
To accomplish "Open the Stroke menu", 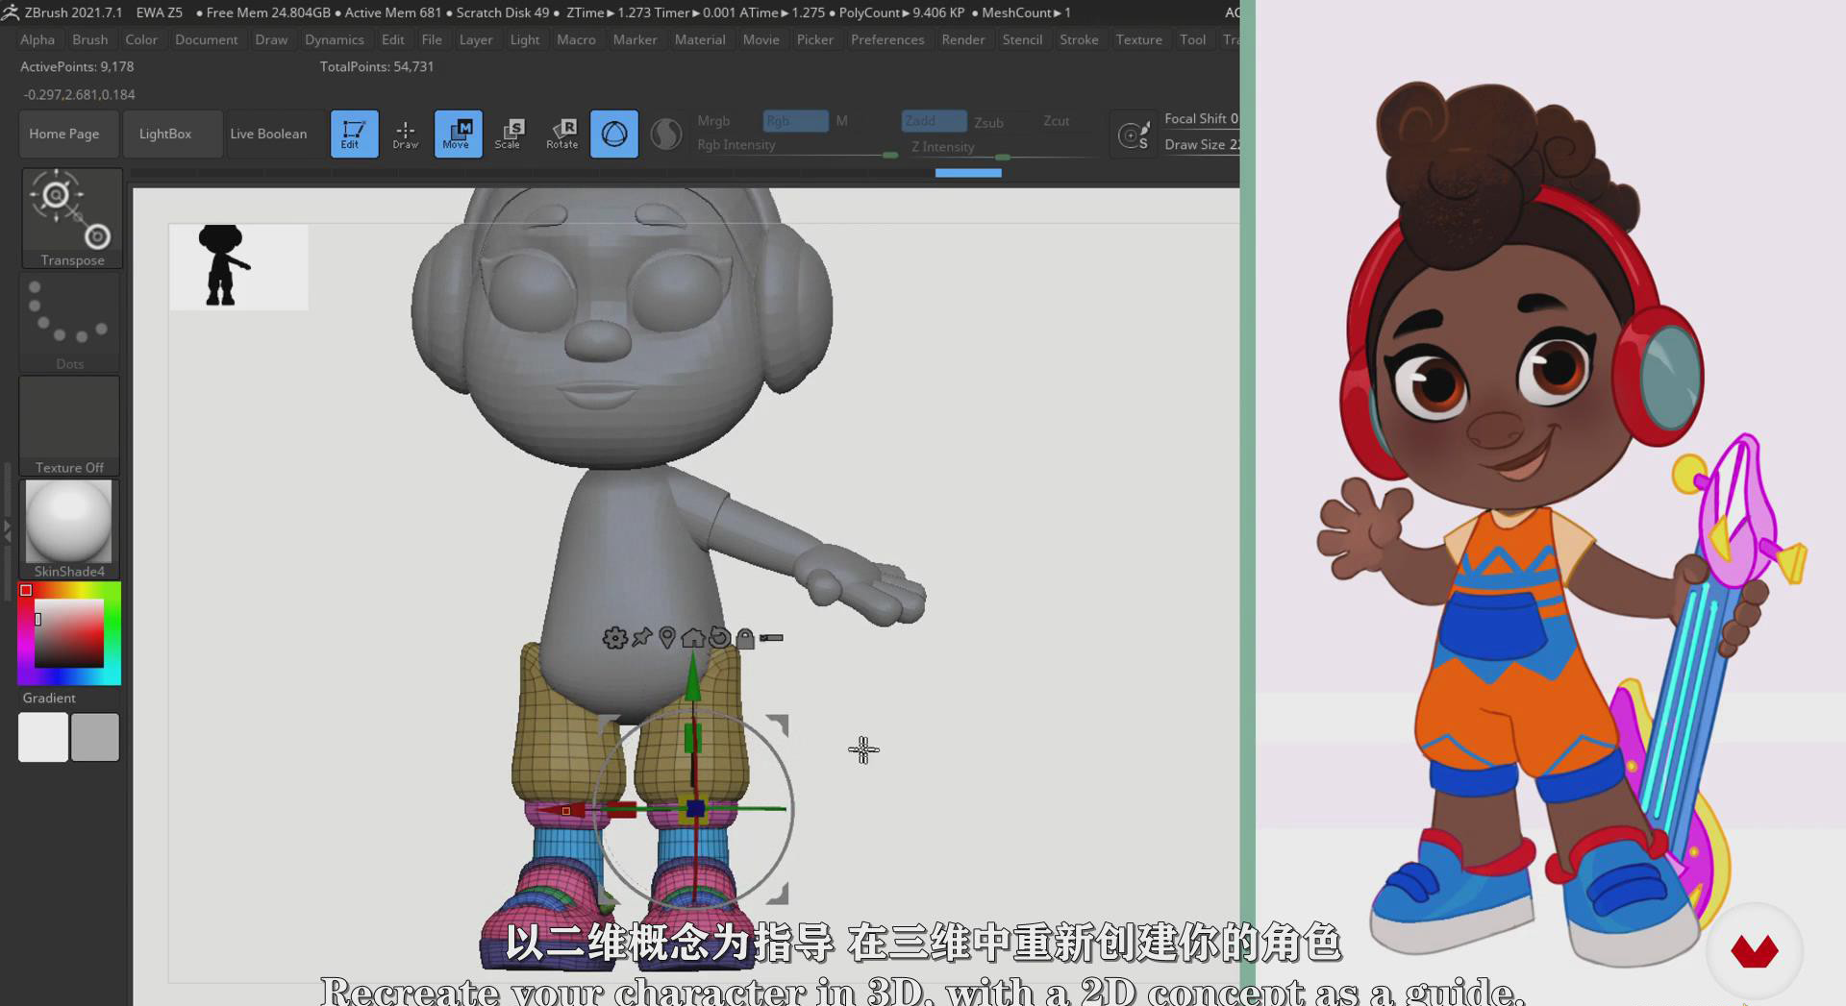I will click(1078, 39).
